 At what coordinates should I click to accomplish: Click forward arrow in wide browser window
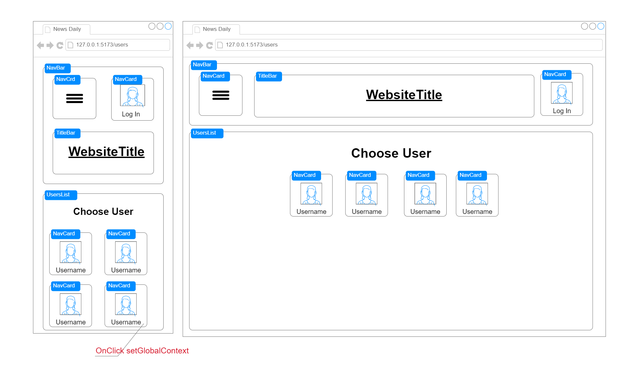coord(199,45)
